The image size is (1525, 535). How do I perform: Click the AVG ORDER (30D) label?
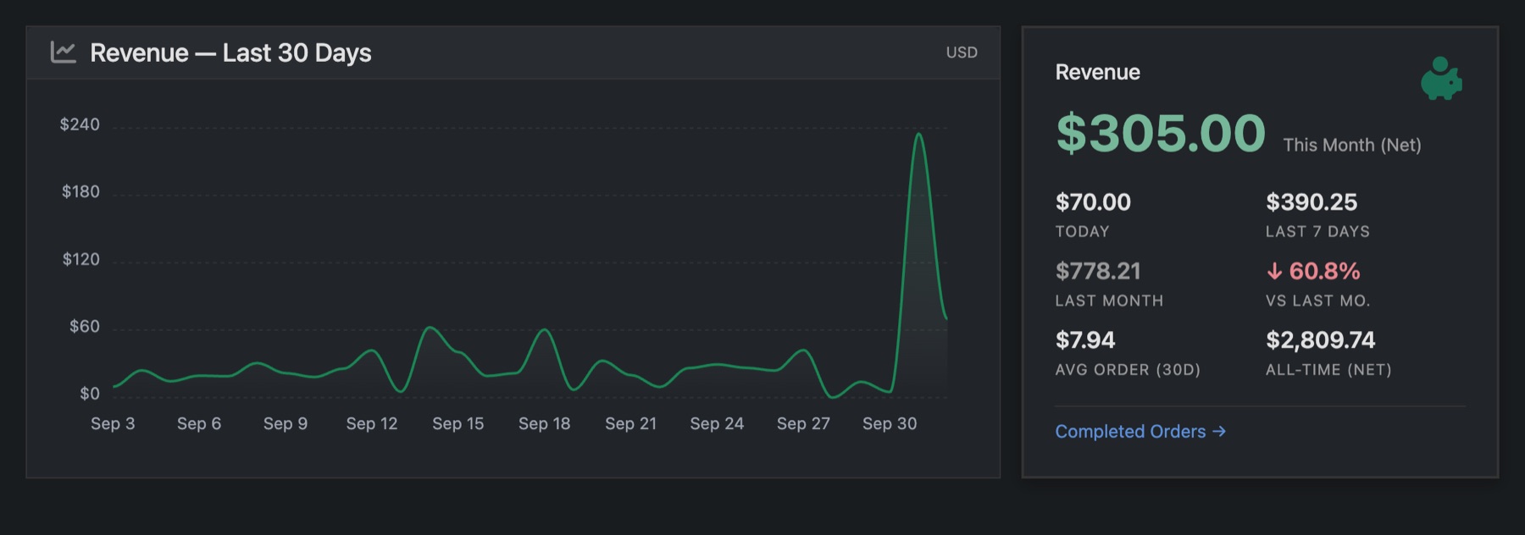(x=1128, y=370)
